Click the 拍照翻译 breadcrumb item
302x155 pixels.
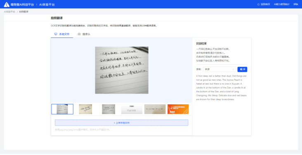pos(24,12)
